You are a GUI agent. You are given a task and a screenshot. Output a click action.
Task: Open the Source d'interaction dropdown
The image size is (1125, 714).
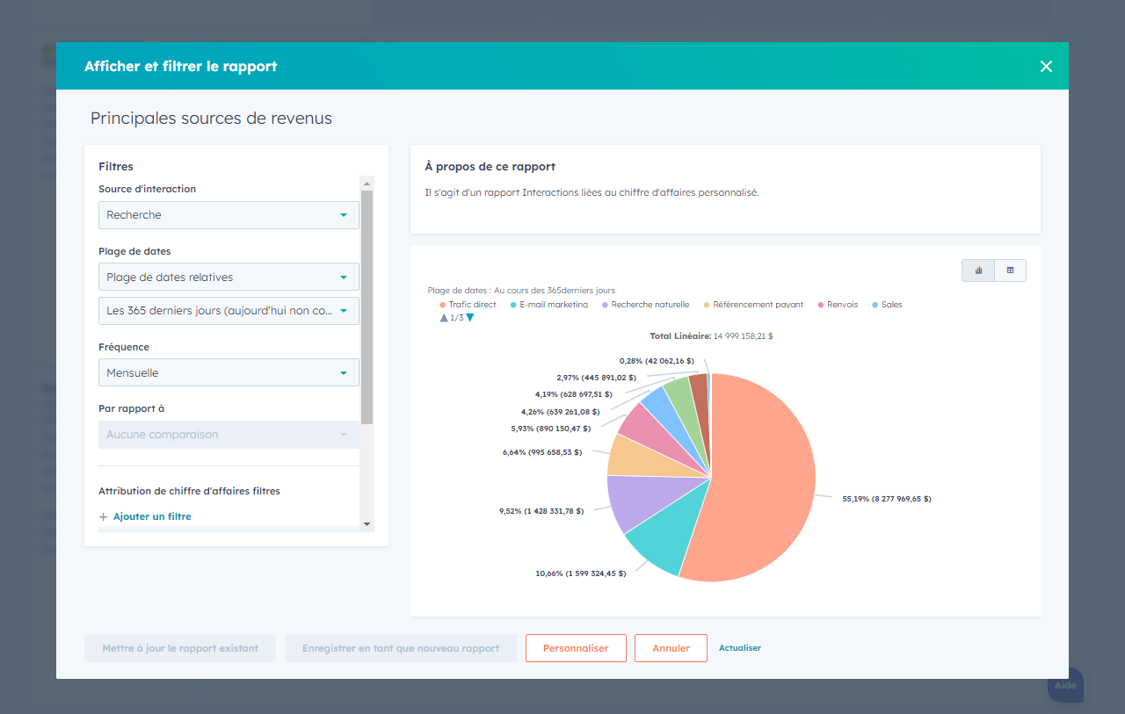pyautogui.click(x=229, y=215)
